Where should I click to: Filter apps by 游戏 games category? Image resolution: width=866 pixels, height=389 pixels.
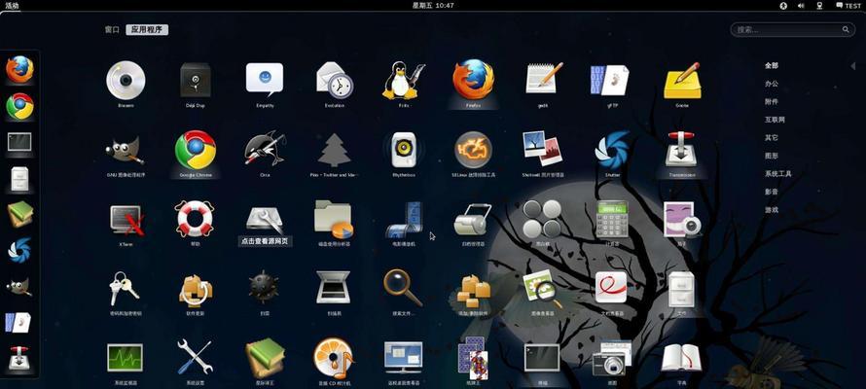click(772, 210)
